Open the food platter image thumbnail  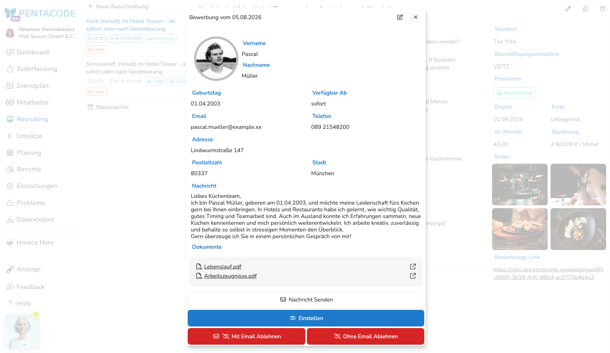coord(520,229)
